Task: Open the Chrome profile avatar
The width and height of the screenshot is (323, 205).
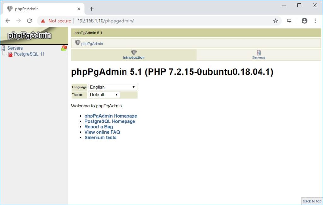Action: 304,21
